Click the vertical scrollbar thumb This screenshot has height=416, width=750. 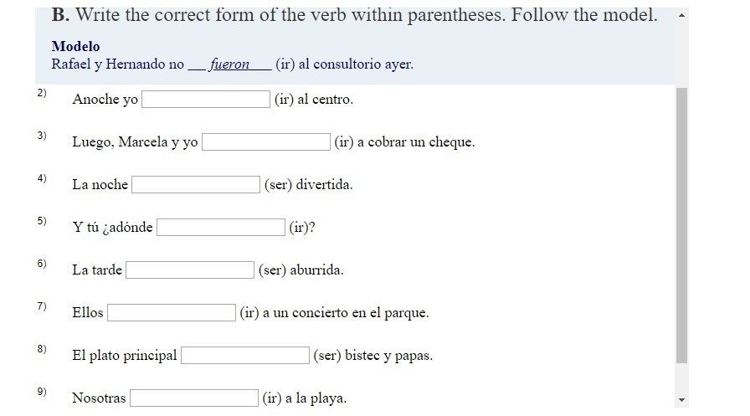(681, 225)
